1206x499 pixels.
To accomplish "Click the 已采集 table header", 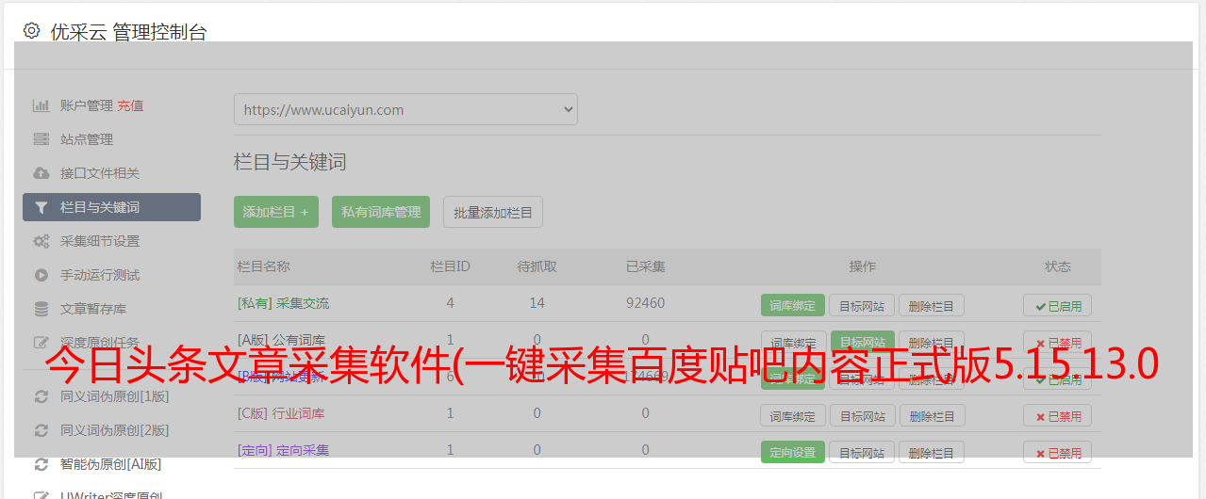I will pos(645,266).
